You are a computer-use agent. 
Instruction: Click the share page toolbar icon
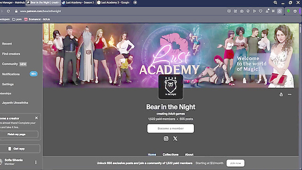235,11
